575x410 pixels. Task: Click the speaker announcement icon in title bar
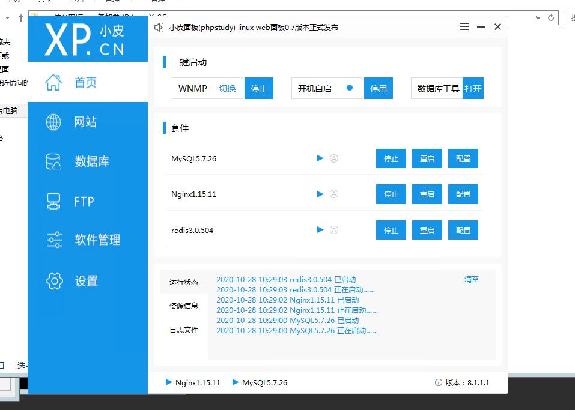[159, 27]
